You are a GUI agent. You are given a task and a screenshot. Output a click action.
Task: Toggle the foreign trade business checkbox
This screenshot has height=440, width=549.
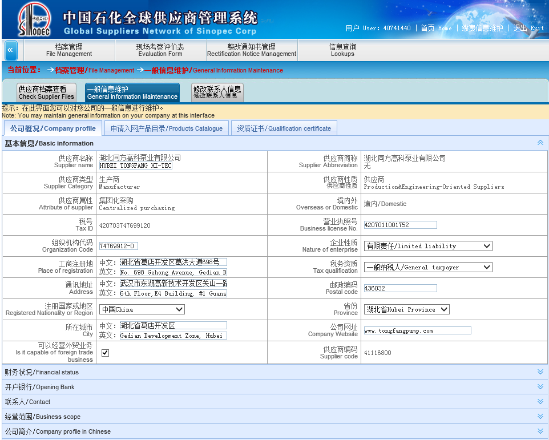[105, 353]
